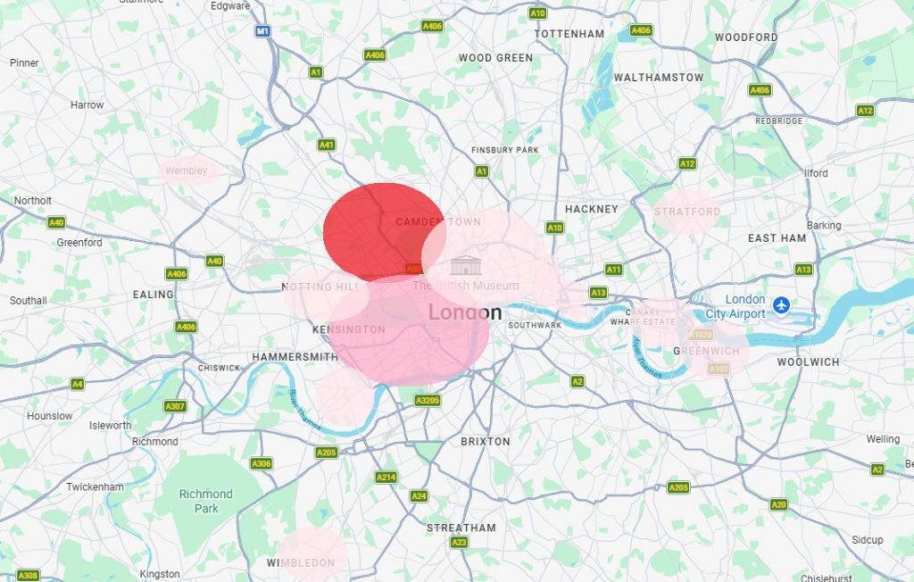This screenshot has height=582, width=914.
Task: Select the A307 road badge
Action: click(x=175, y=406)
